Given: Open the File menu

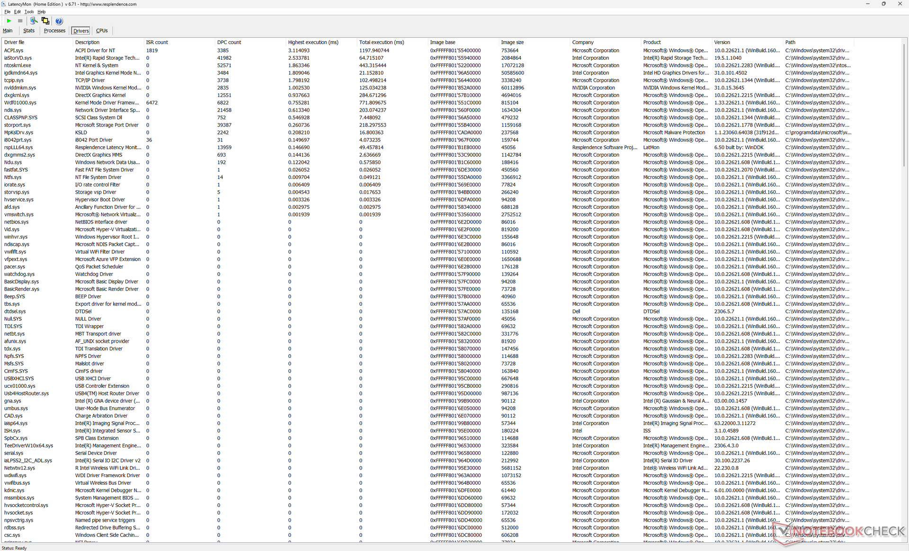Looking at the screenshot, I should click(x=7, y=12).
